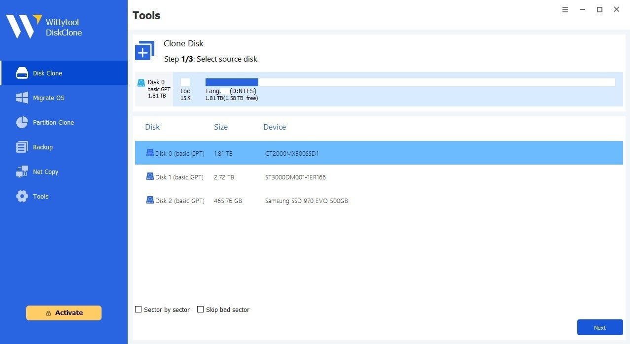Click the 1.81 TB size in Disk 0 row
This screenshot has width=630, height=344.
point(223,154)
